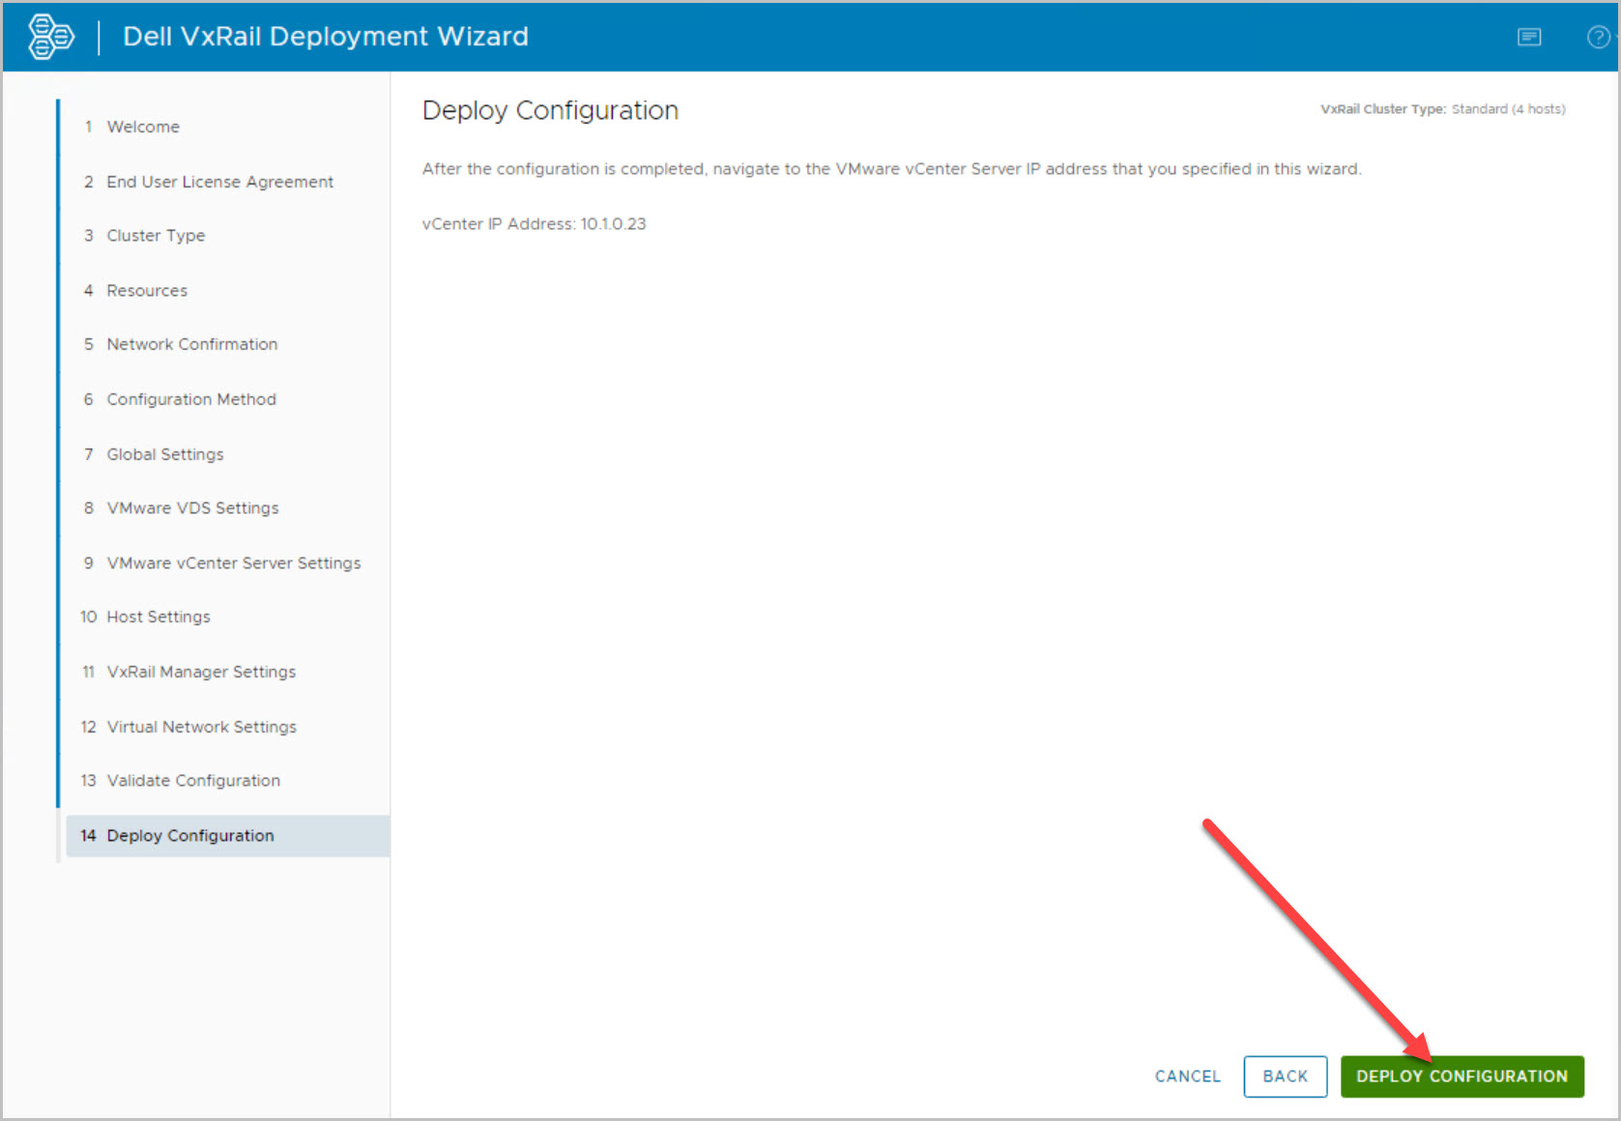Go to Configuration Method step

(191, 399)
